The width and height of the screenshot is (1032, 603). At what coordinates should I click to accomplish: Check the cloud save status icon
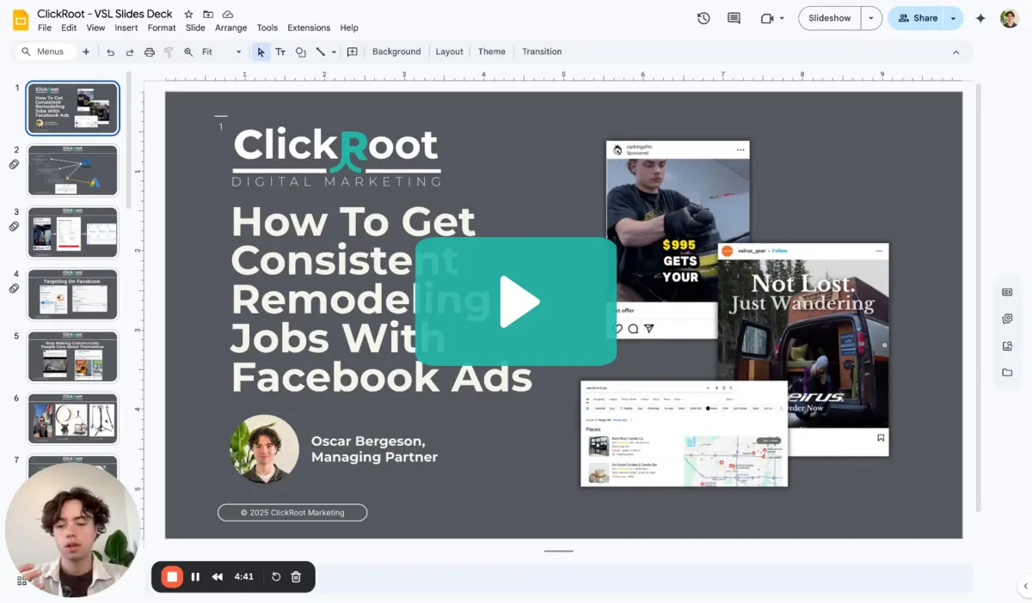pos(228,14)
